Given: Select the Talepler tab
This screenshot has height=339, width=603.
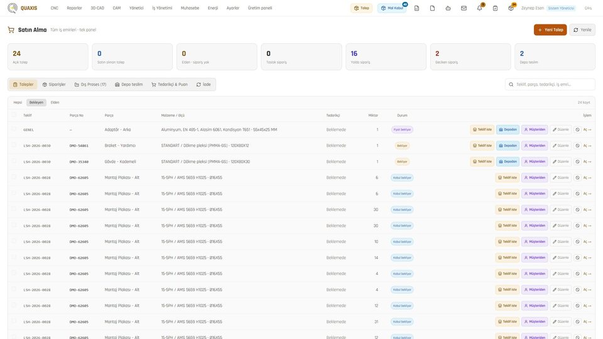Looking at the screenshot, I should pyautogui.click(x=23, y=85).
